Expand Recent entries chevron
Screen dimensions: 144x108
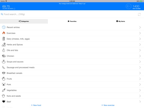[x=140, y=27]
